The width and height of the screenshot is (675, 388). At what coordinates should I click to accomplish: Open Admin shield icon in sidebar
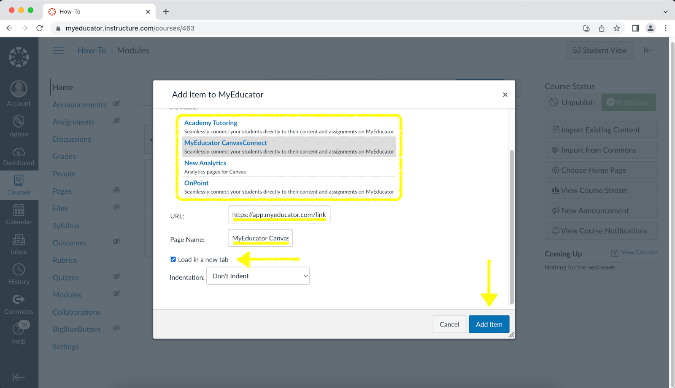tap(19, 126)
